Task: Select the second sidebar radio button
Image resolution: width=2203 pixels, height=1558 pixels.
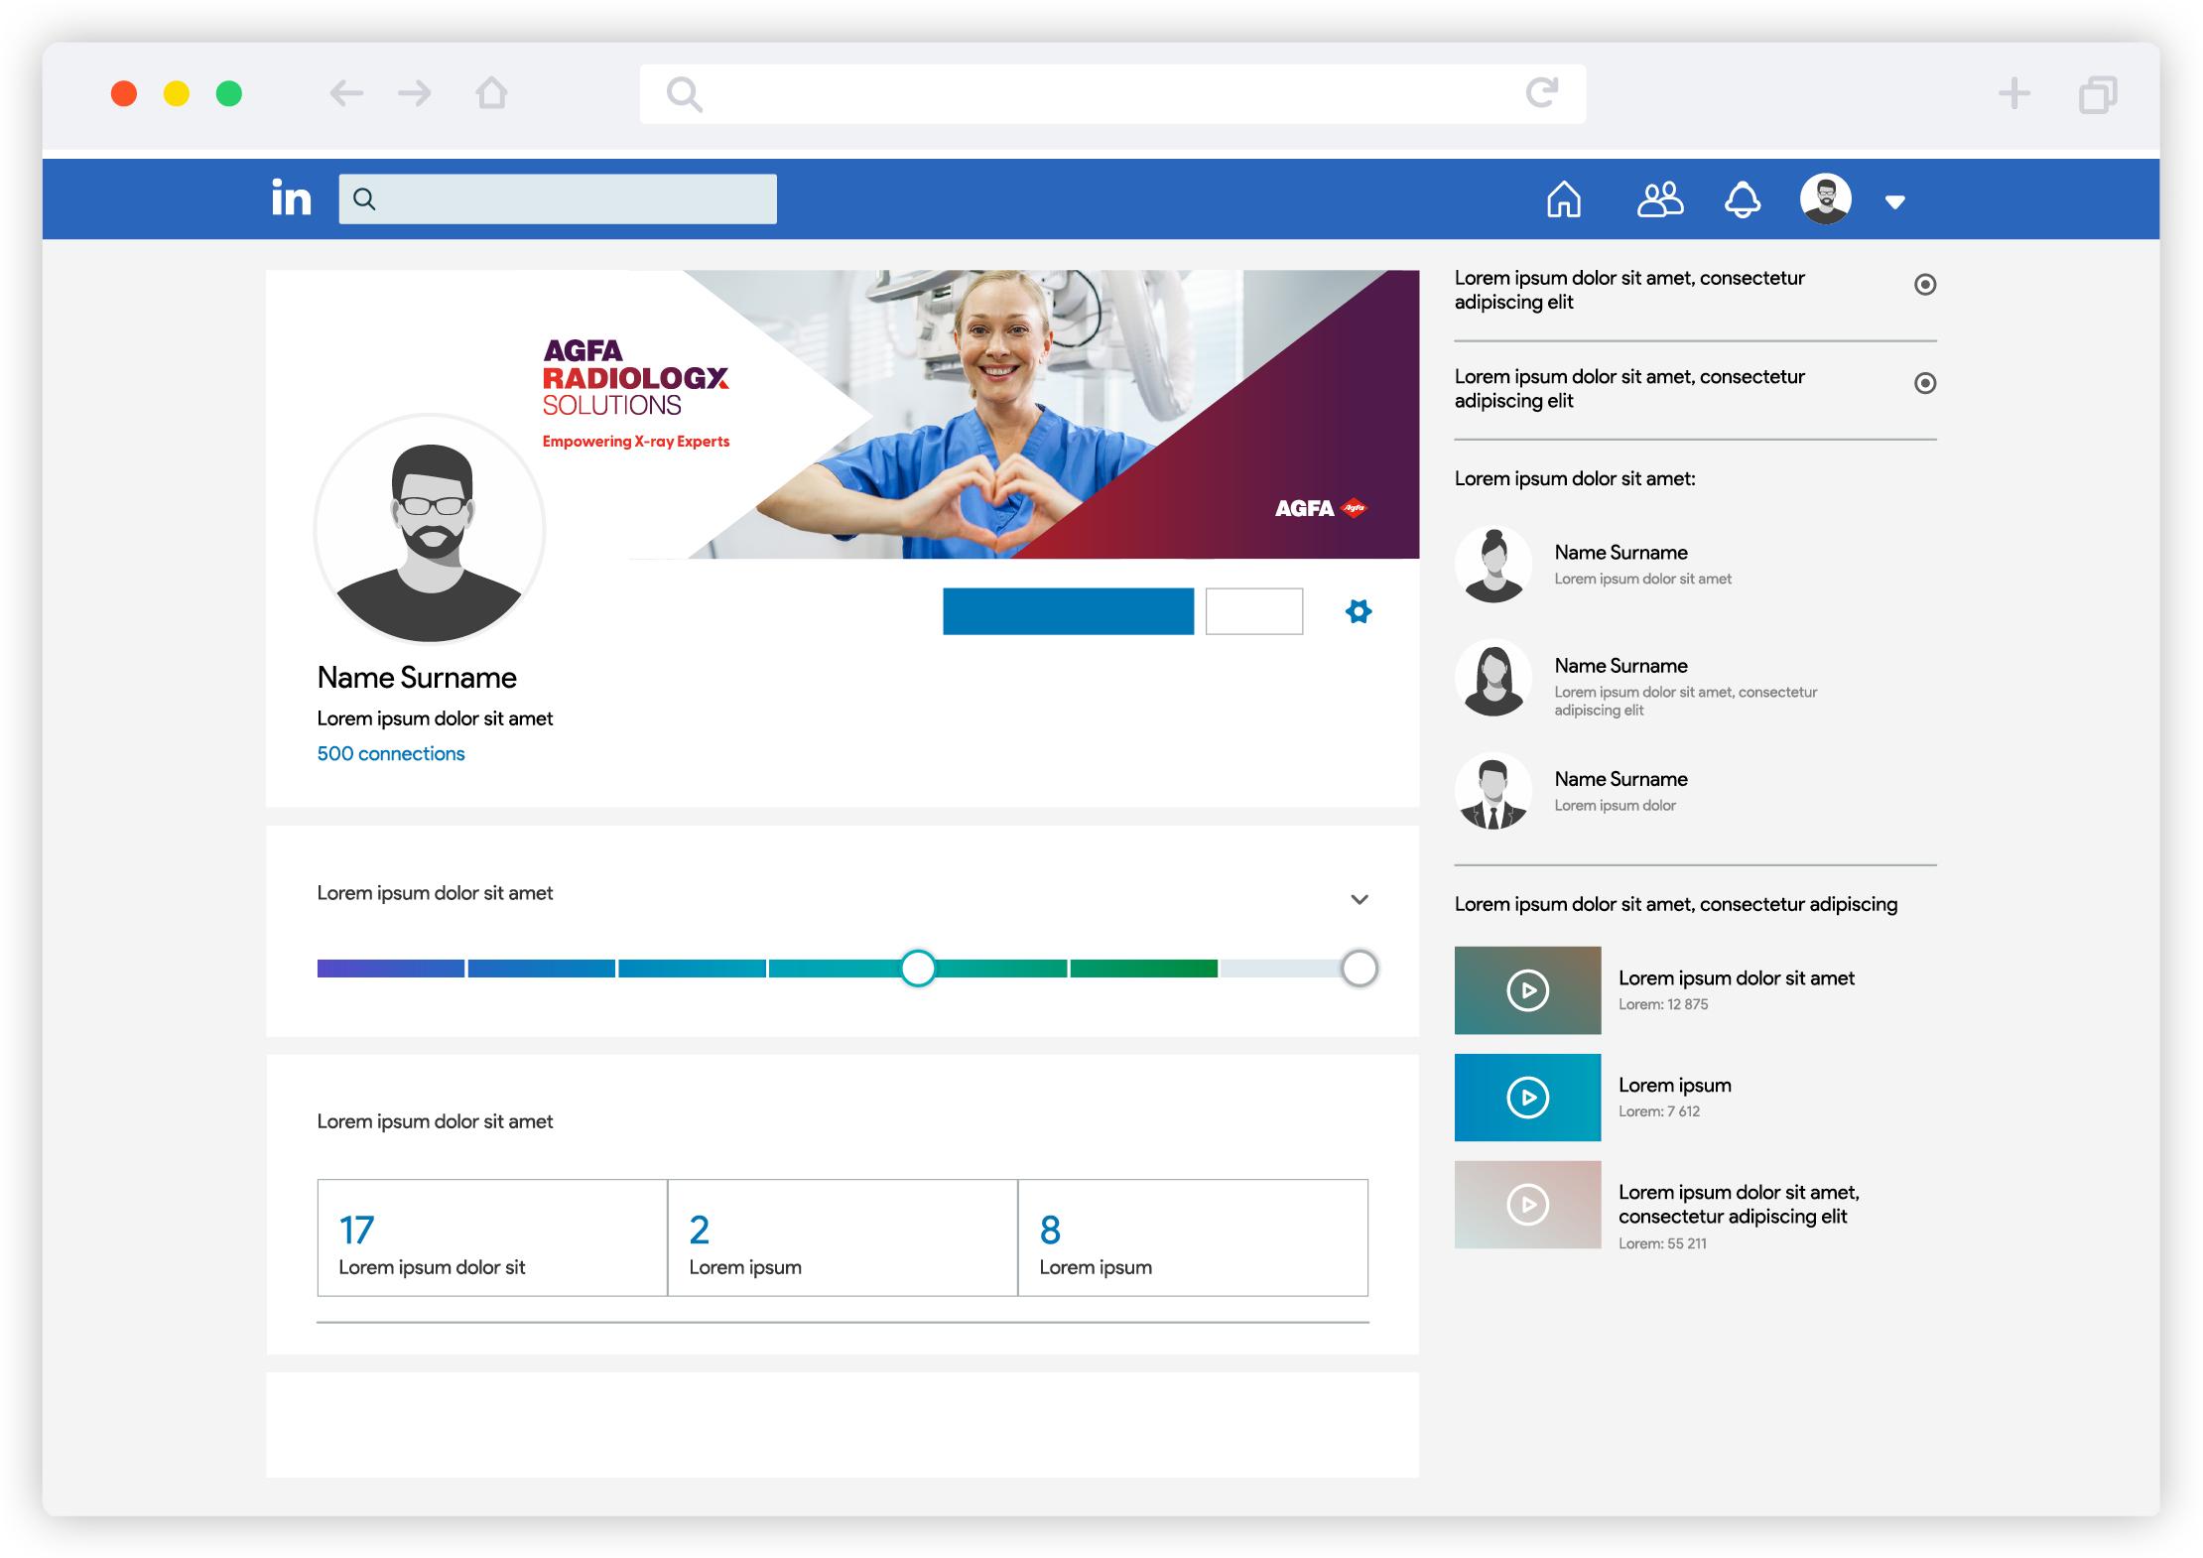Action: [x=1924, y=383]
